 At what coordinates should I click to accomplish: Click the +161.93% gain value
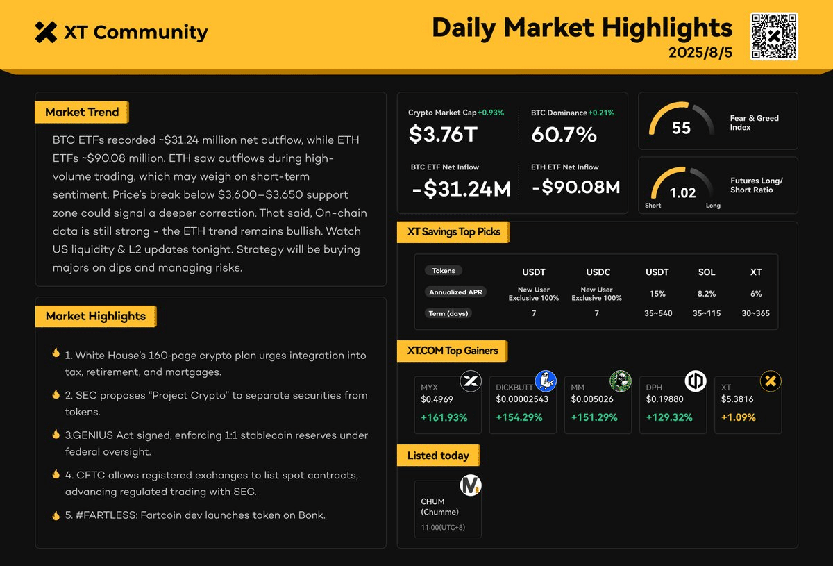click(444, 417)
